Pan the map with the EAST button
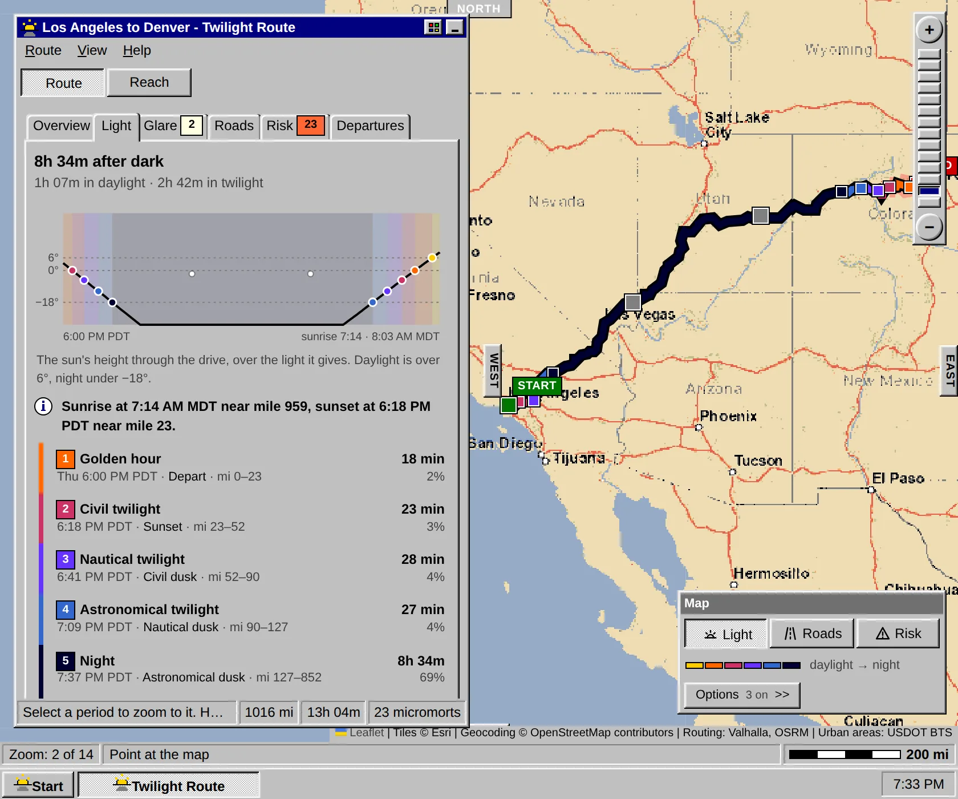958x799 pixels. [949, 370]
